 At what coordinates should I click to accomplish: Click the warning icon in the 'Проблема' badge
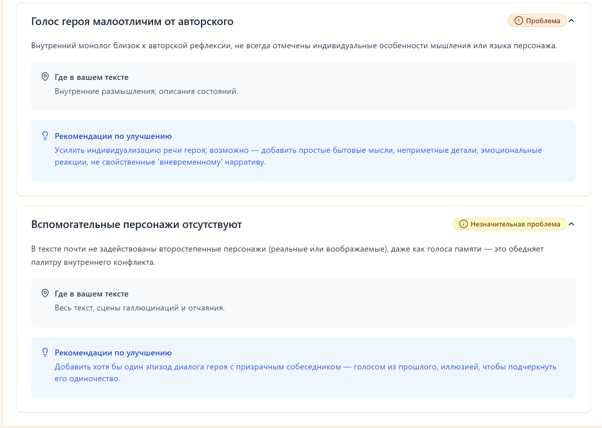pyautogui.click(x=518, y=21)
